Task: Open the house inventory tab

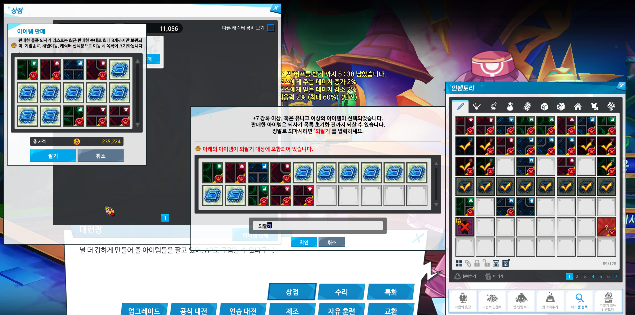Action: coord(578,106)
